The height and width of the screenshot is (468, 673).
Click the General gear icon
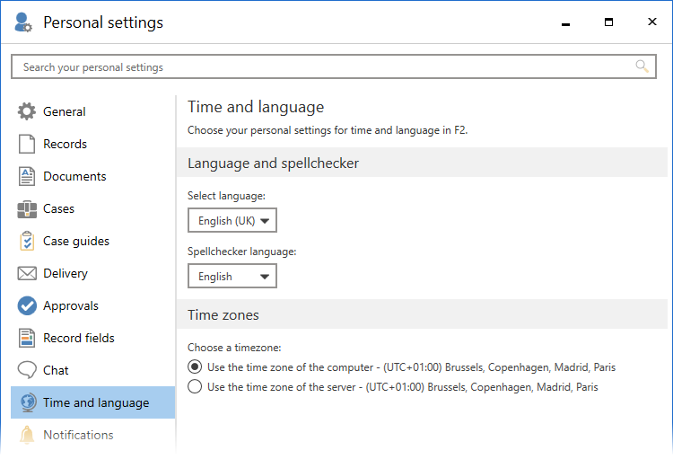point(27,111)
